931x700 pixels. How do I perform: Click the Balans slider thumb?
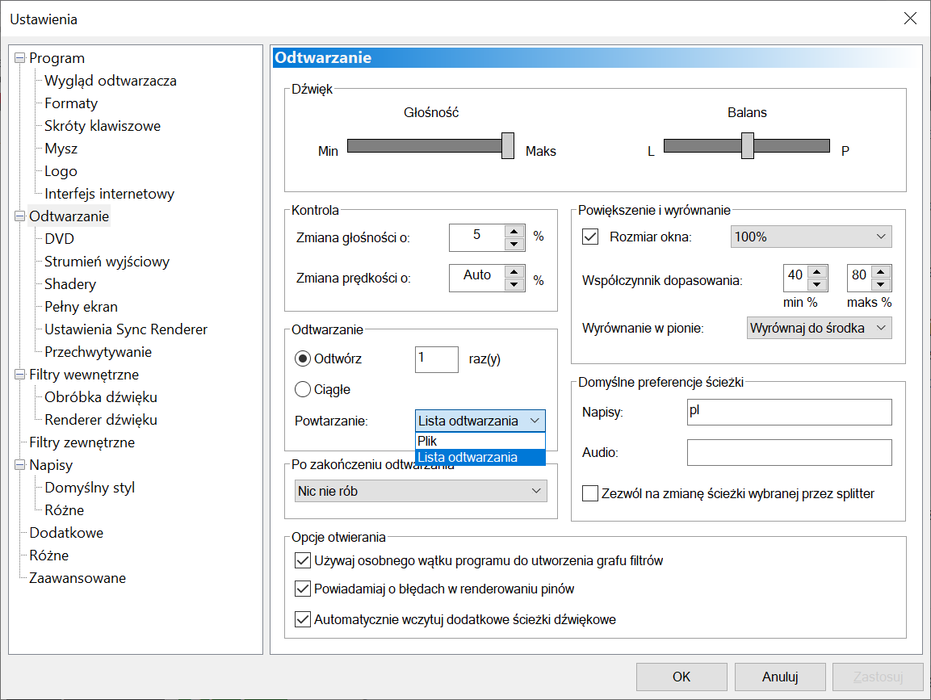748,145
